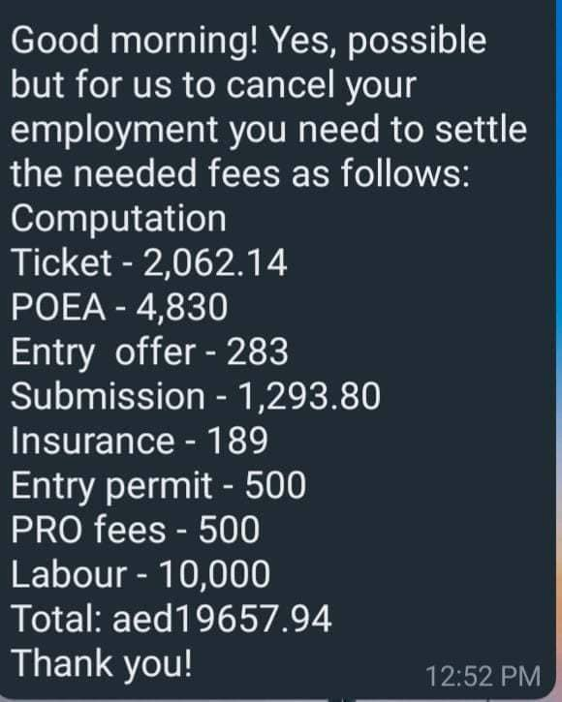Viewport: 562px width, 702px height.
Task: Click the 'Entry permit - 500' text
Action: click(x=158, y=487)
